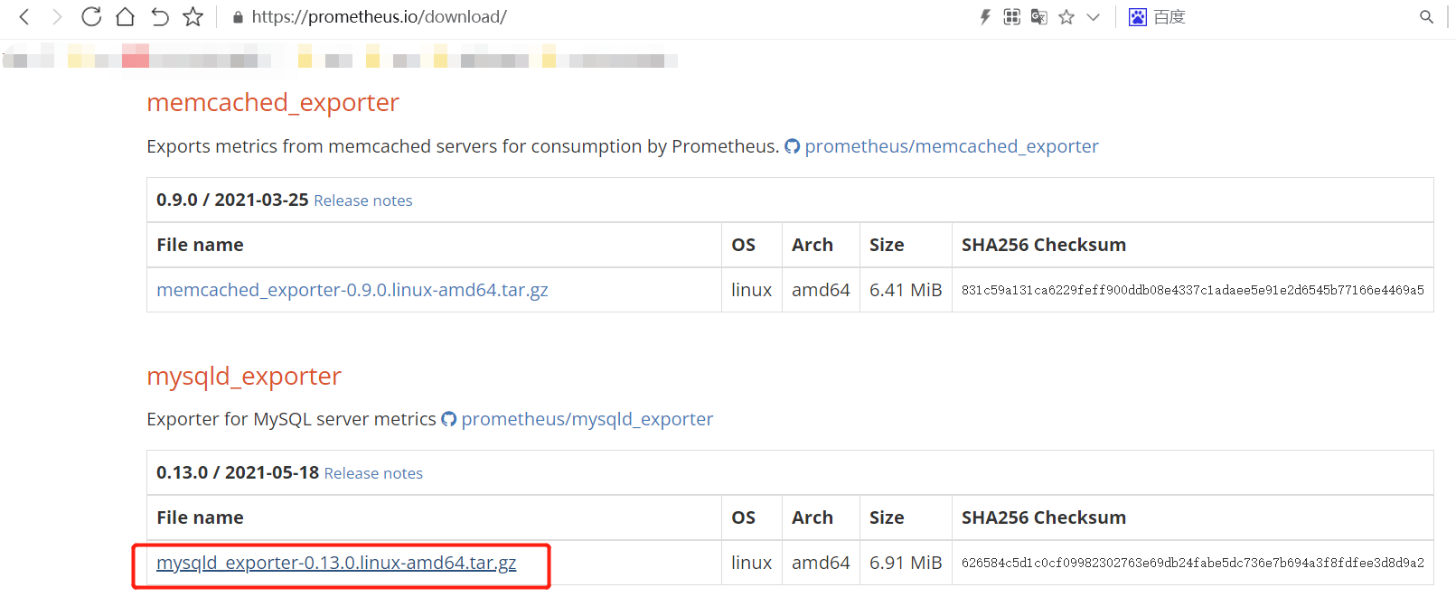Expand the address bar dropdown chevron
1456x606 pixels.
click(1093, 17)
